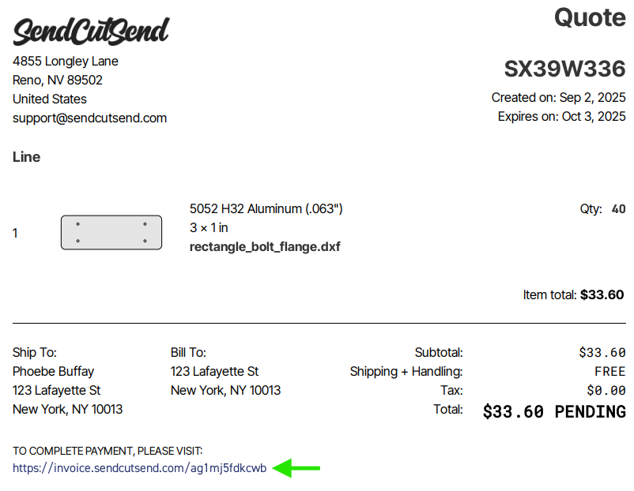This screenshot has height=491, width=634.
Task: Click the Ship To heading
Action: pyautogui.click(x=35, y=353)
